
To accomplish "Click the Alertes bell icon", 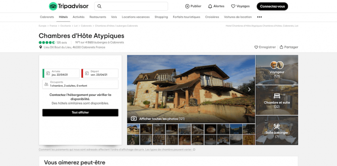I will [210, 6].
